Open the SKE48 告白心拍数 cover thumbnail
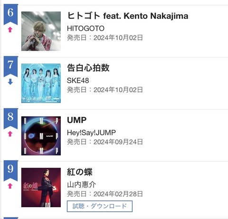The image size is (228, 219). point(41,83)
